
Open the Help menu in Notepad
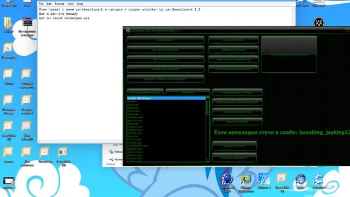80,4
